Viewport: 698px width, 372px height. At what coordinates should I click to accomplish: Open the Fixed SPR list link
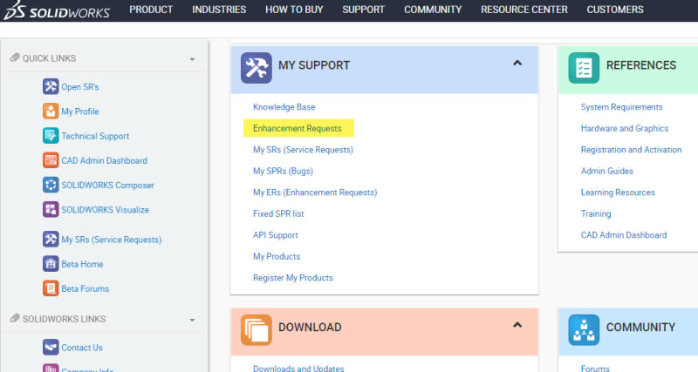278,213
